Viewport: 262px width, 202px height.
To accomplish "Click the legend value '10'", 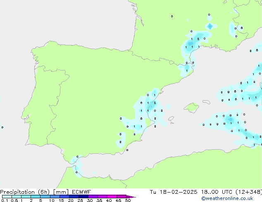I will point(52,200).
